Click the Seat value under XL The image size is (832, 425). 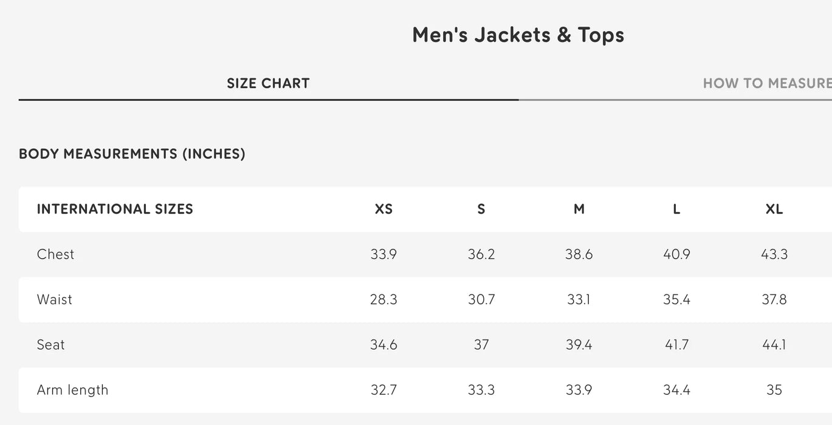click(774, 344)
